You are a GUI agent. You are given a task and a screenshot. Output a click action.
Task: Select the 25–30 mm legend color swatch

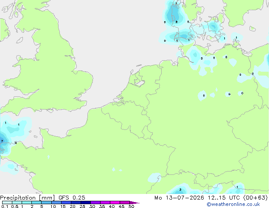[86, 202]
